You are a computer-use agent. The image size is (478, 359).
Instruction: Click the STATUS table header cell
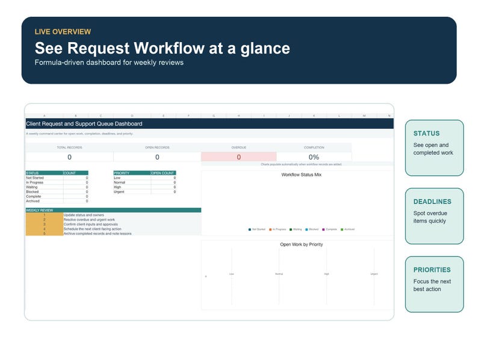click(45, 173)
